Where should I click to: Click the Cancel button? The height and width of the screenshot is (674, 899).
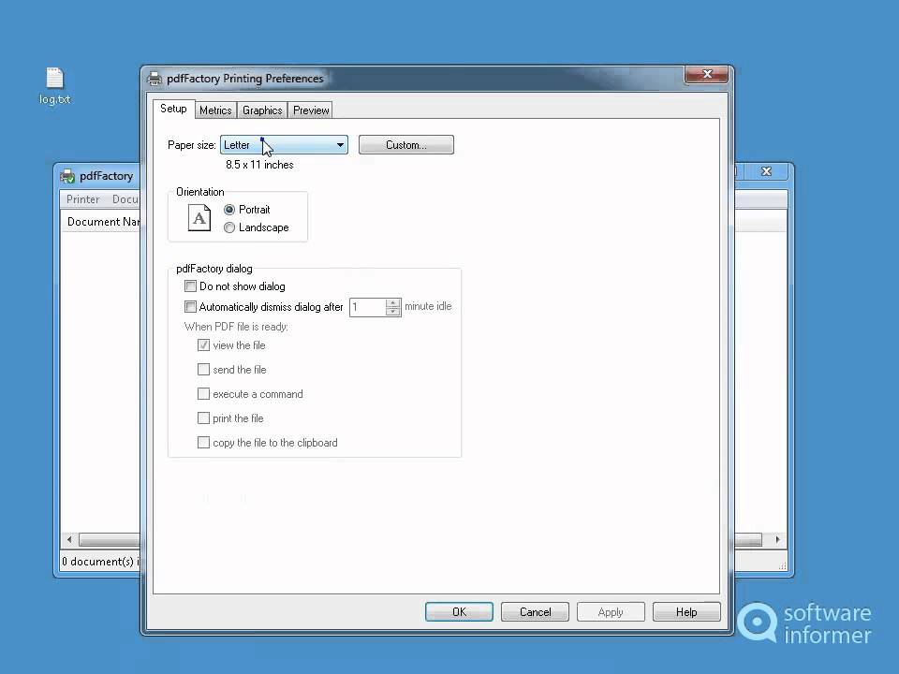click(x=535, y=612)
